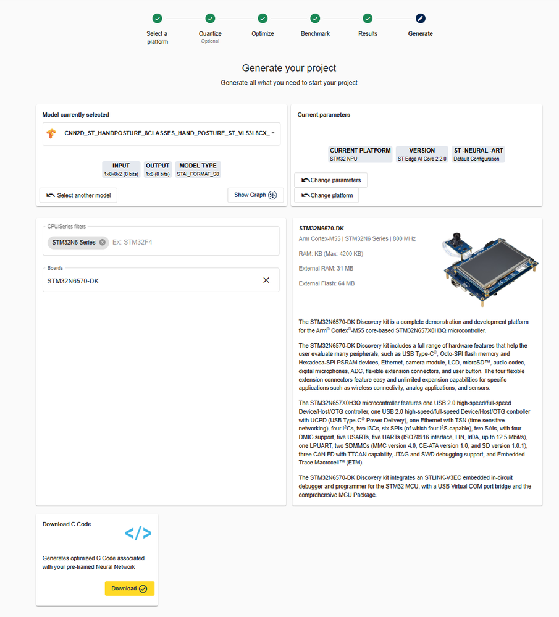Image resolution: width=559 pixels, height=617 pixels.
Task: Click the CURRENT PLATFORM STM32 NPU badge
Action: coord(360,154)
